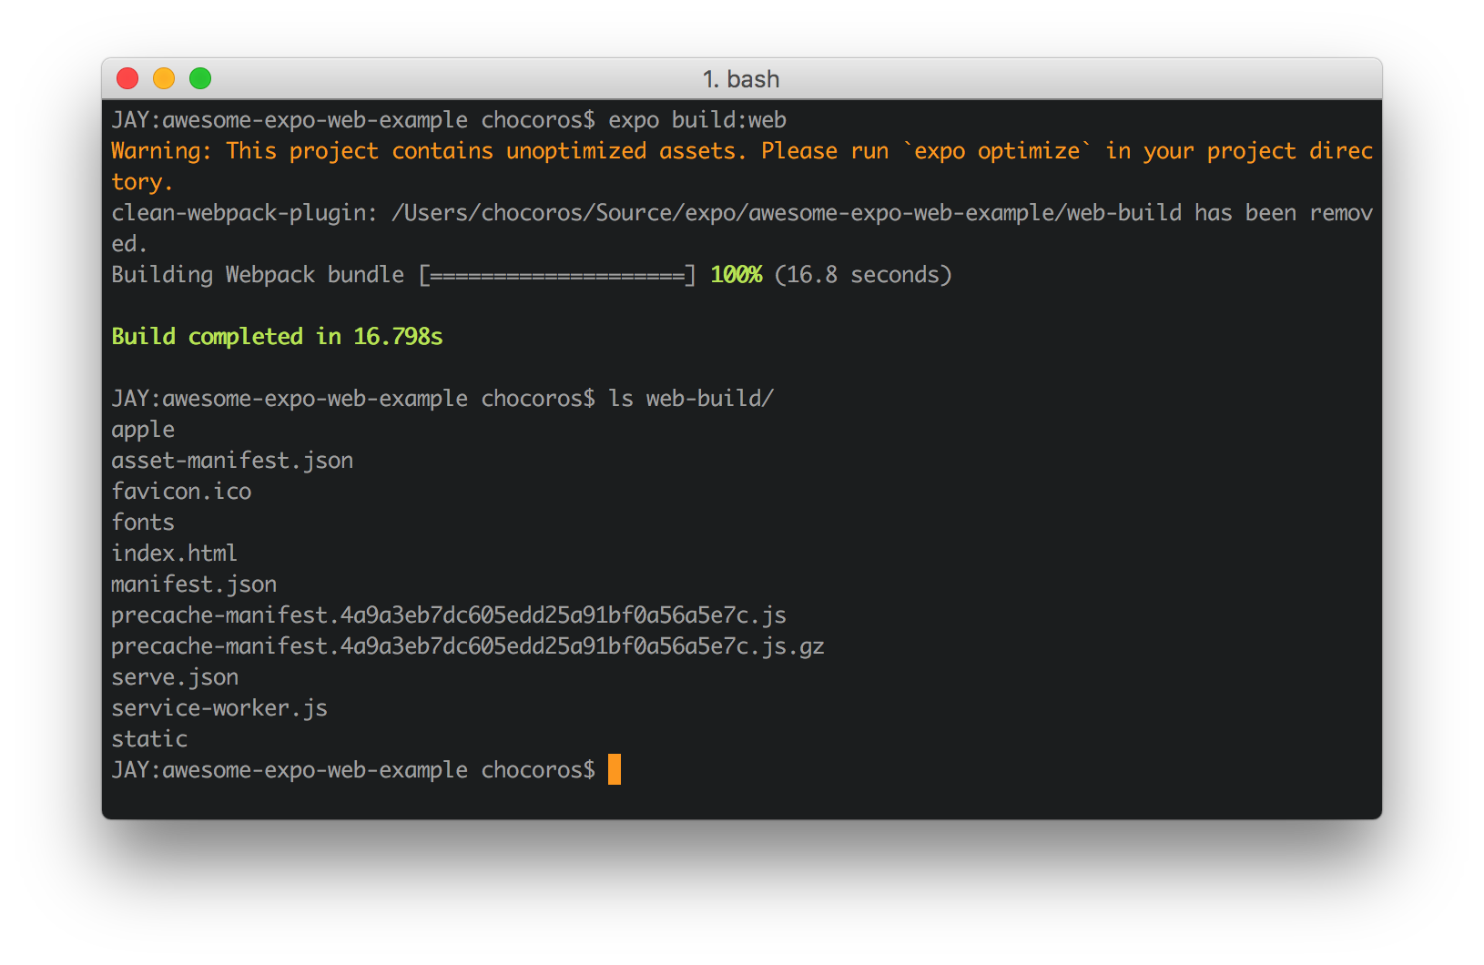
Task: Click the green '100%' progress value
Action: click(736, 275)
